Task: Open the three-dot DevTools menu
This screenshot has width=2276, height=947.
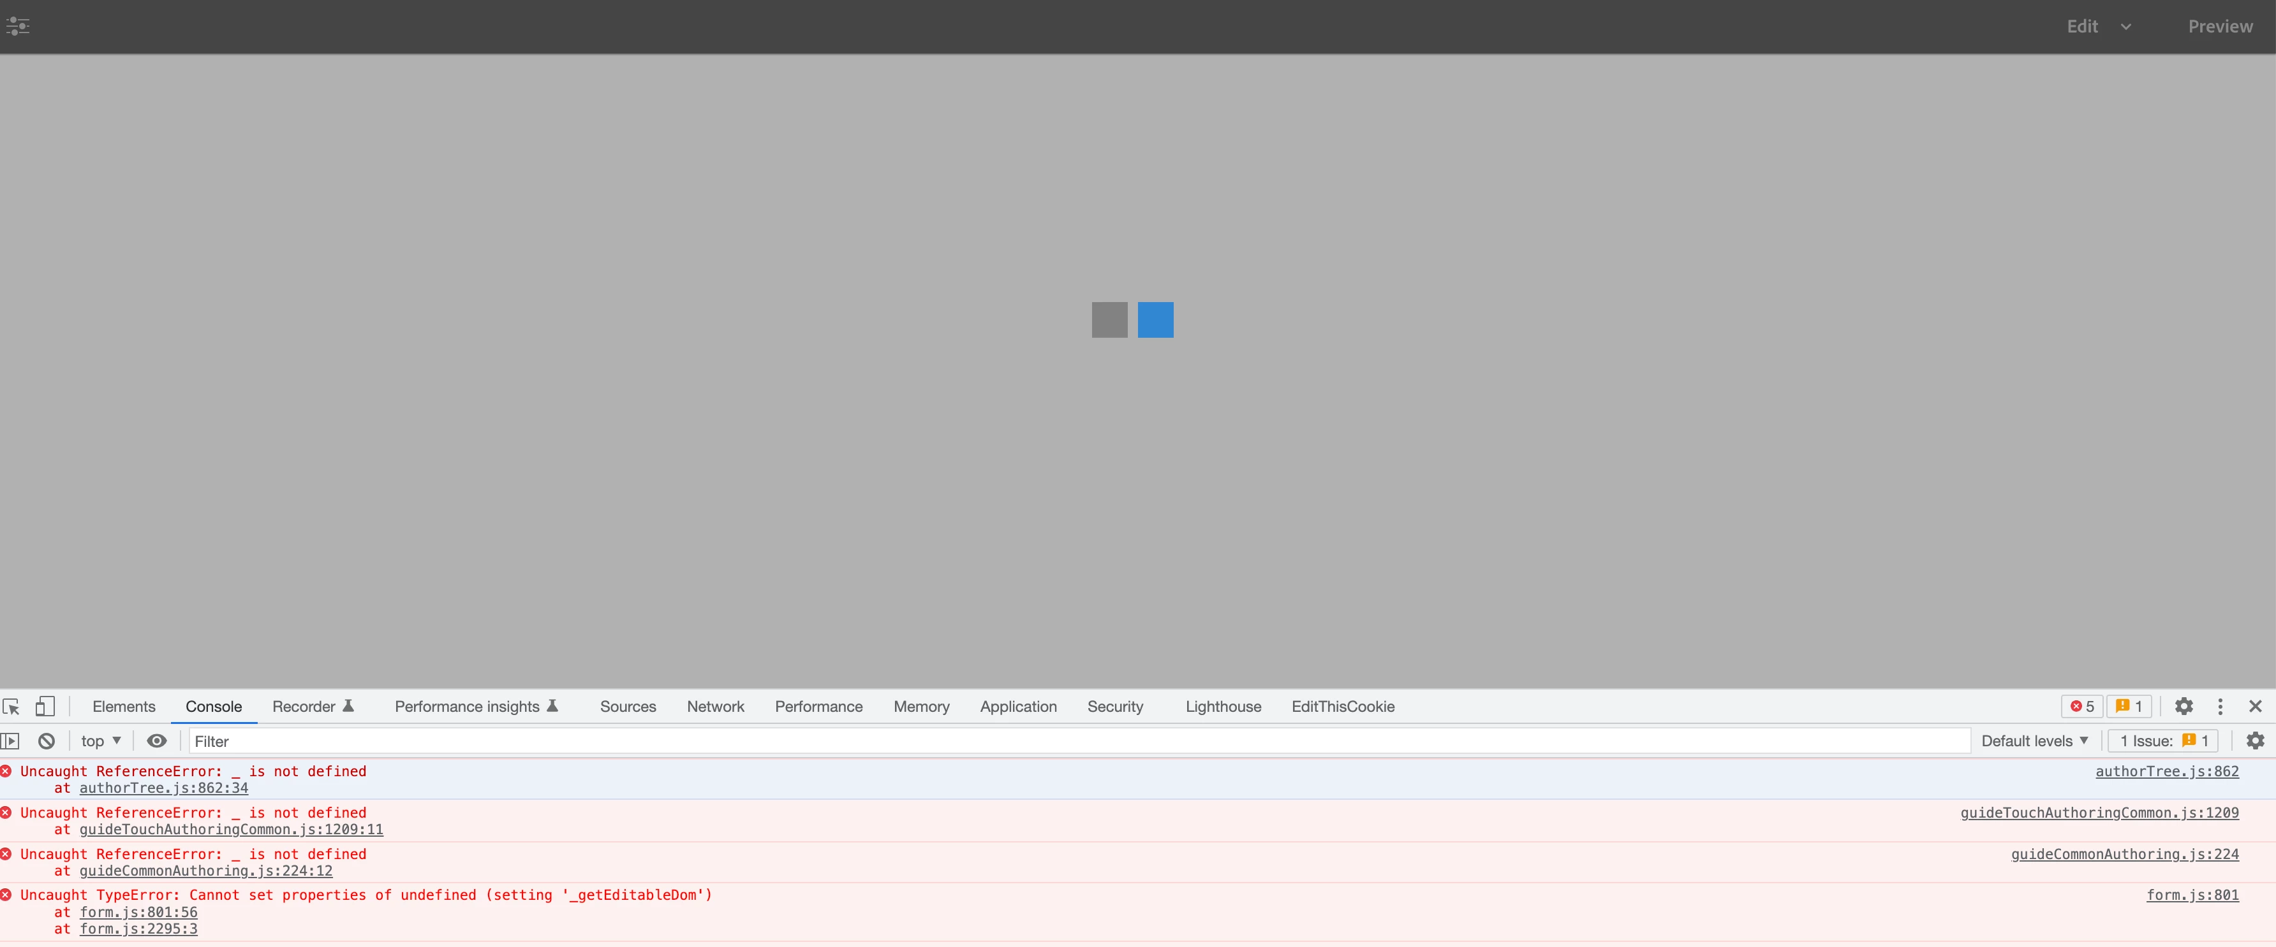Action: click(x=2219, y=706)
